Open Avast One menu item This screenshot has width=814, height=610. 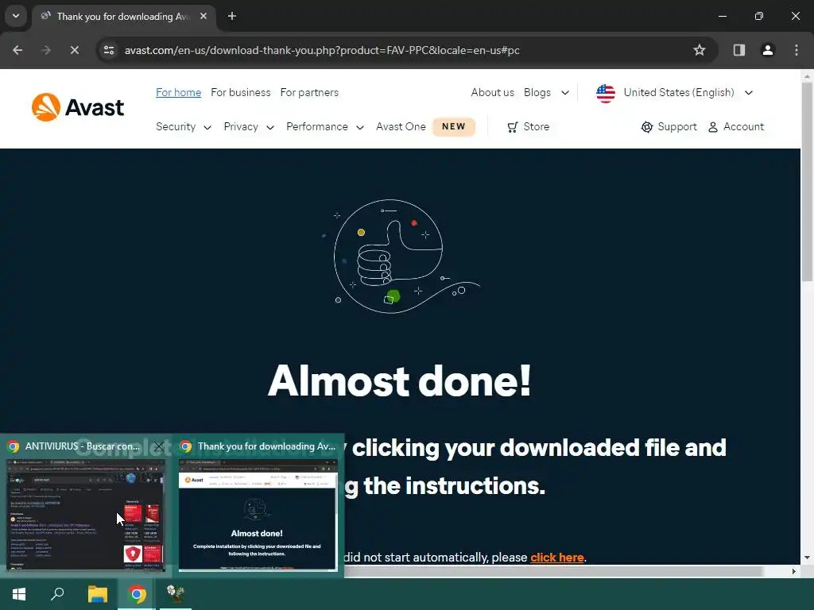pyautogui.click(x=401, y=126)
